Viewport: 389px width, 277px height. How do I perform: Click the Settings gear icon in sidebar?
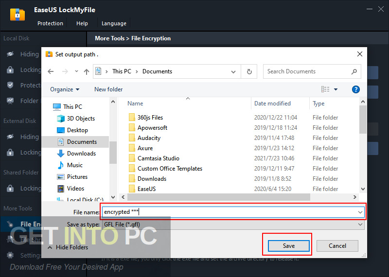click(10, 255)
